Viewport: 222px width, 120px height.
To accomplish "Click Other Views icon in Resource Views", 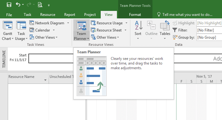I will [93, 37].
